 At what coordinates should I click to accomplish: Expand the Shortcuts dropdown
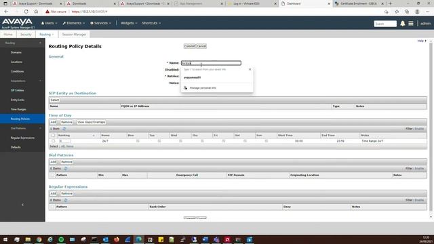(151, 23)
